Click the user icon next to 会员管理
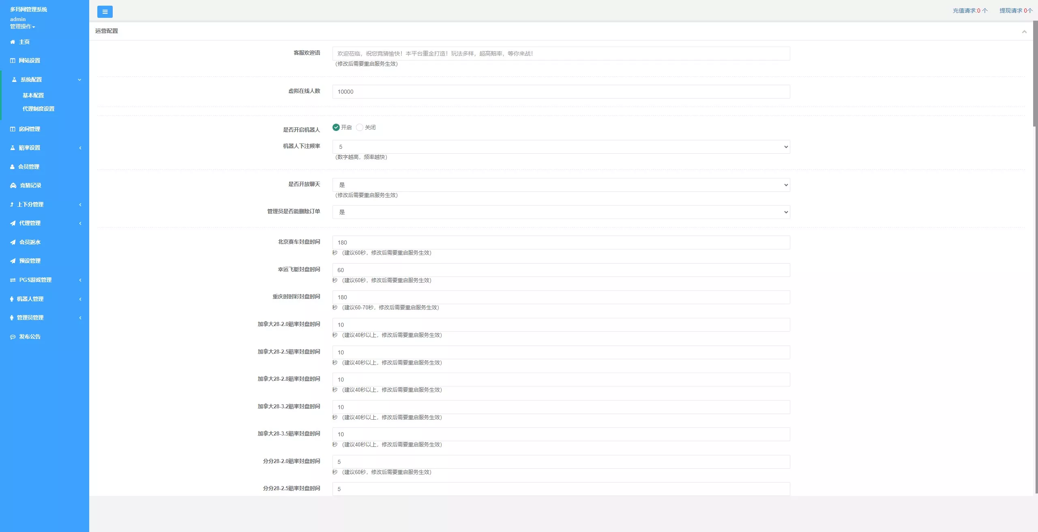 pyautogui.click(x=12, y=167)
